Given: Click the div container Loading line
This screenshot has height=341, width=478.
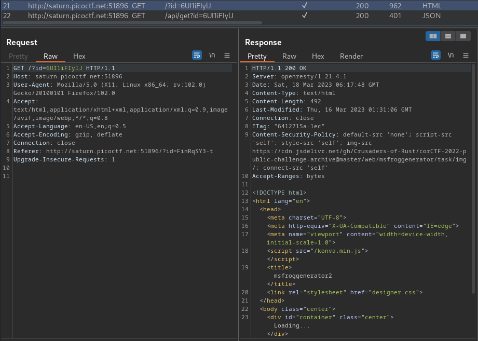Looking at the screenshot, I should (330, 317).
